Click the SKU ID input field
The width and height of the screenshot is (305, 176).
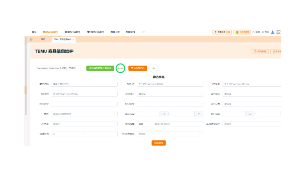click(84, 94)
